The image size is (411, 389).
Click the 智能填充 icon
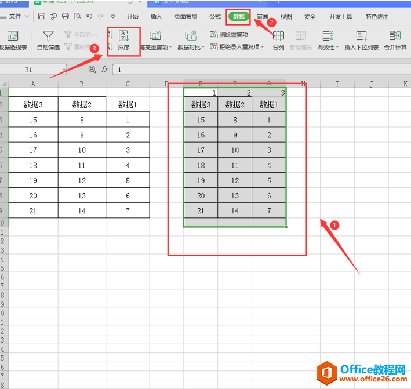point(301,35)
